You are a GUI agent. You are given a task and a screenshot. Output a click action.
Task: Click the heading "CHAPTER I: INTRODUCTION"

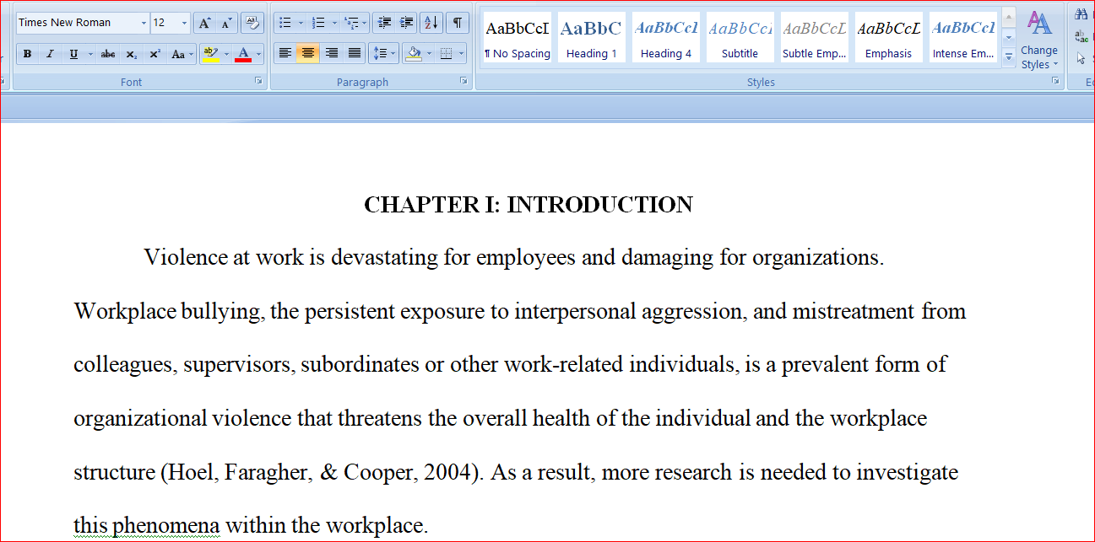(x=529, y=205)
